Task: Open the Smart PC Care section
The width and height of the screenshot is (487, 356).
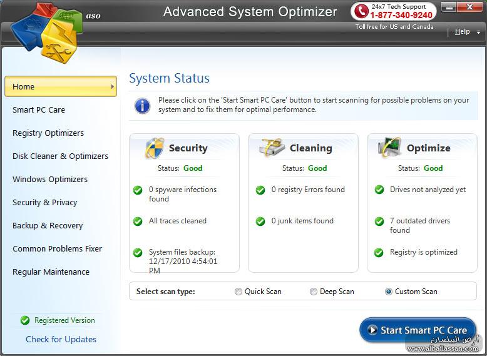Action: 39,110
